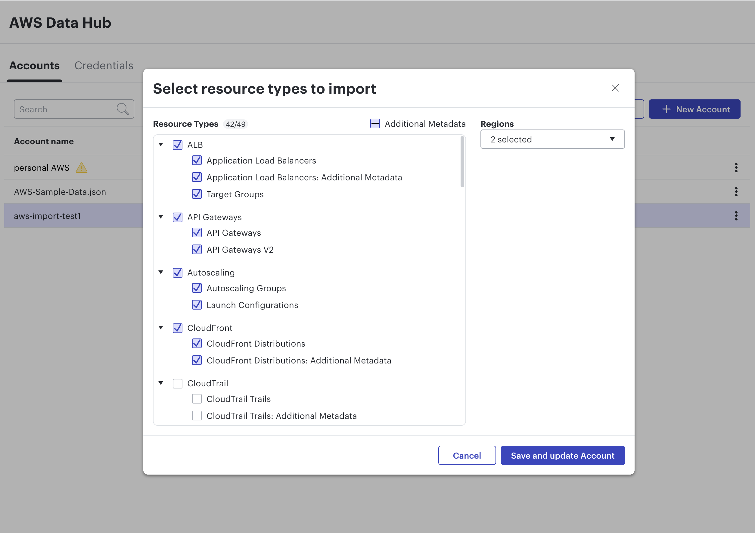Click the plus icon on New Account button
This screenshot has width=755, height=533.
point(666,109)
